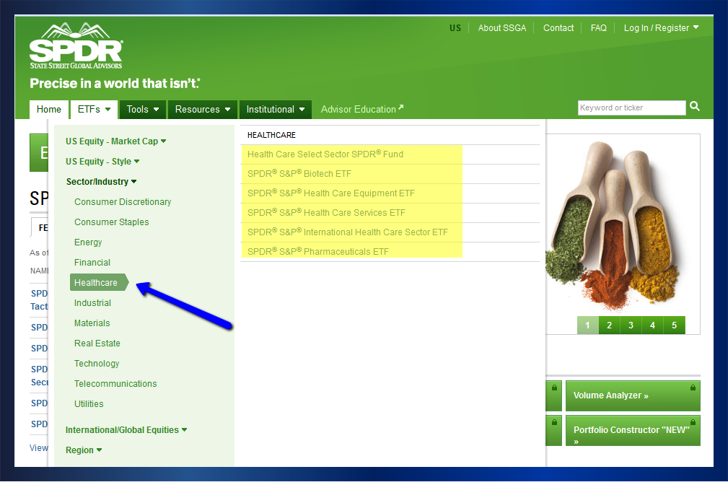Expand the ETFs dropdown menu
Image resolution: width=728 pixels, height=503 pixels.
(94, 110)
